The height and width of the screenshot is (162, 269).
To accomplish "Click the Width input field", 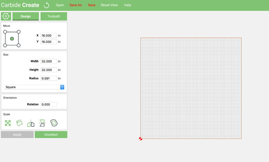I will coord(49,61).
